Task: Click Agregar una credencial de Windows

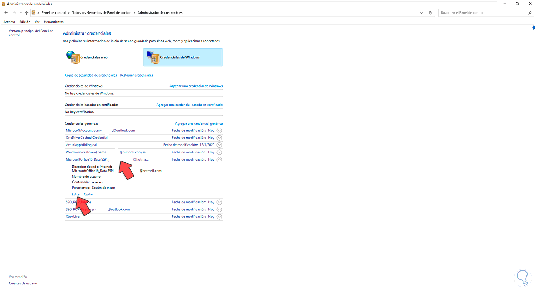Action: coord(196,86)
